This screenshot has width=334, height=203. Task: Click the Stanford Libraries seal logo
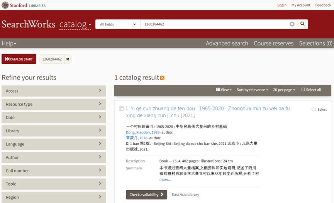(x=5, y=5)
